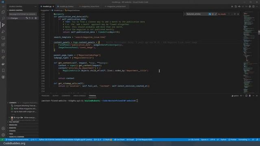Open the Accounts icon in the activity bar
260x146 pixels.
pyautogui.click(x=3, y=129)
